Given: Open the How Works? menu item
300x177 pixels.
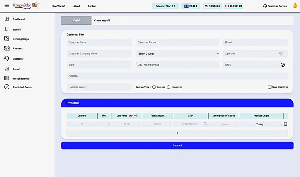Looking at the screenshot, I should tap(59, 6).
